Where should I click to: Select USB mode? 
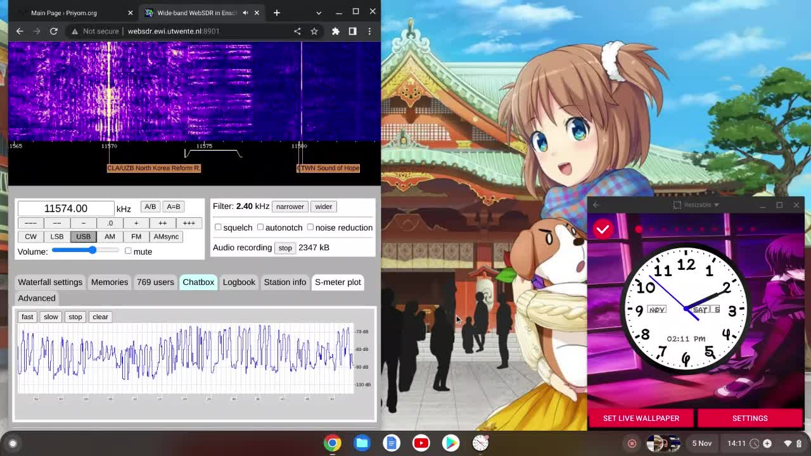83,237
